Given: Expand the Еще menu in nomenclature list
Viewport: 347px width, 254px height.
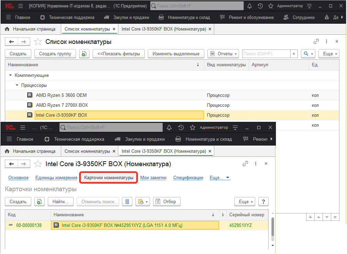Looking at the screenshot, I should pyautogui.click(x=329, y=54).
